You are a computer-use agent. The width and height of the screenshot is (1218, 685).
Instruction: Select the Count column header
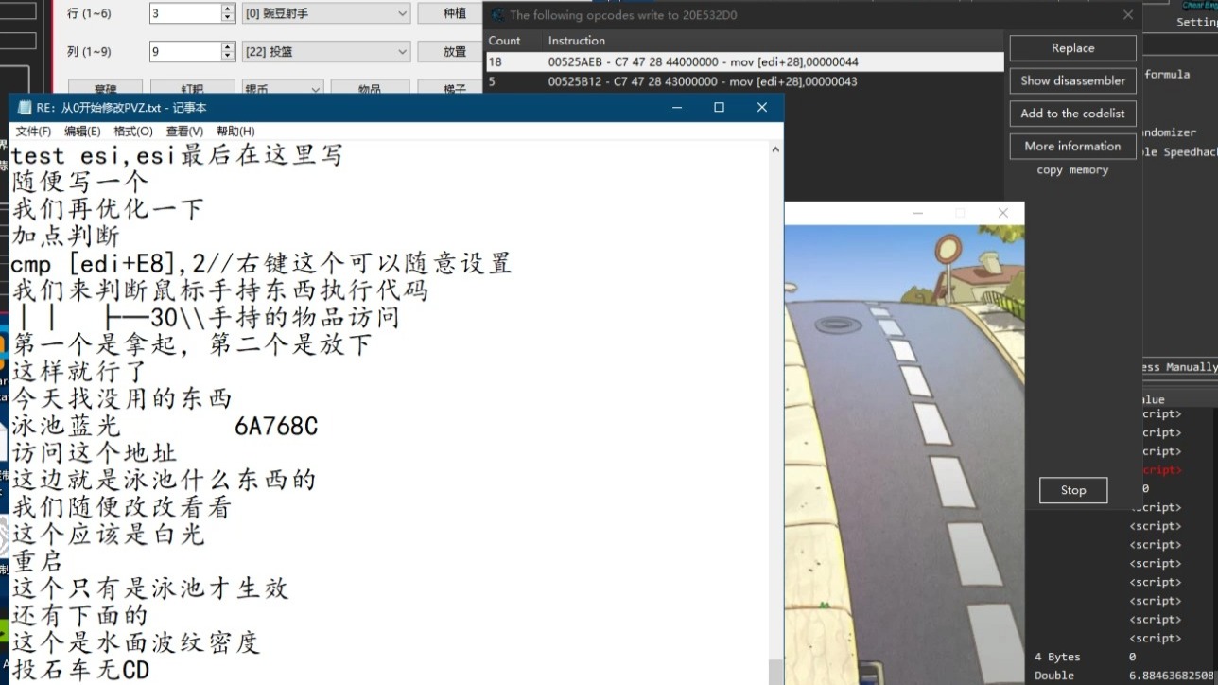coord(512,41)
